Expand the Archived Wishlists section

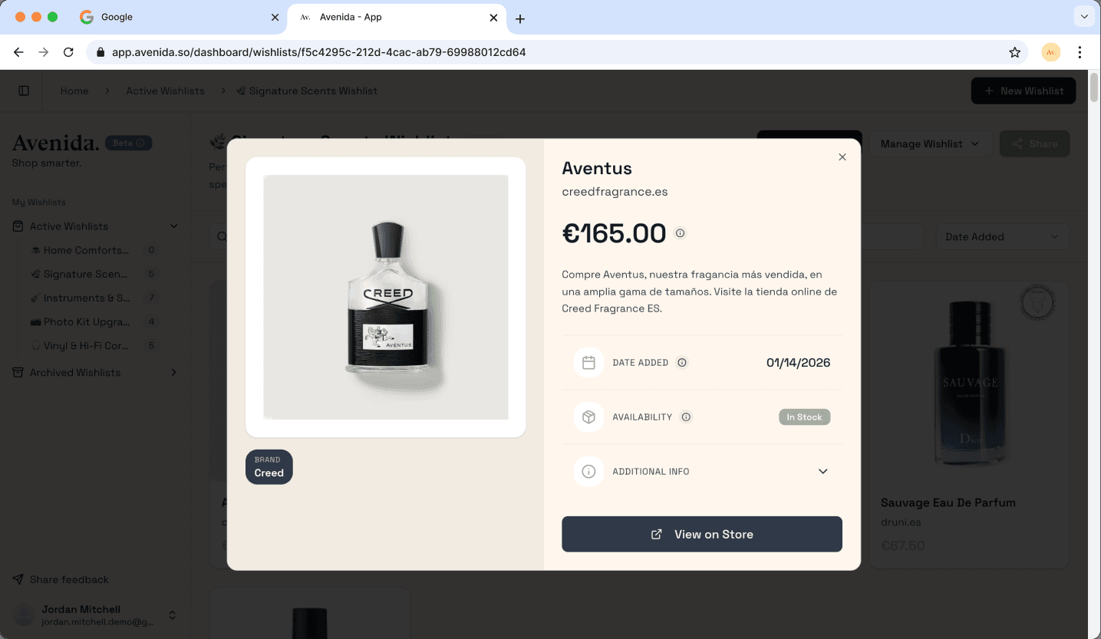click(x=173, y=373)
